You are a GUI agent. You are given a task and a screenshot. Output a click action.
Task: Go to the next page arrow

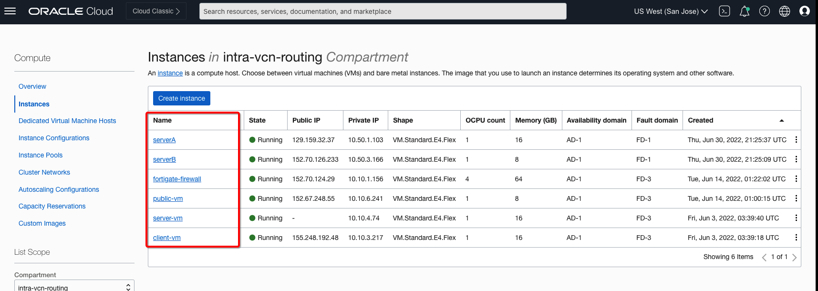coord(794,257)
